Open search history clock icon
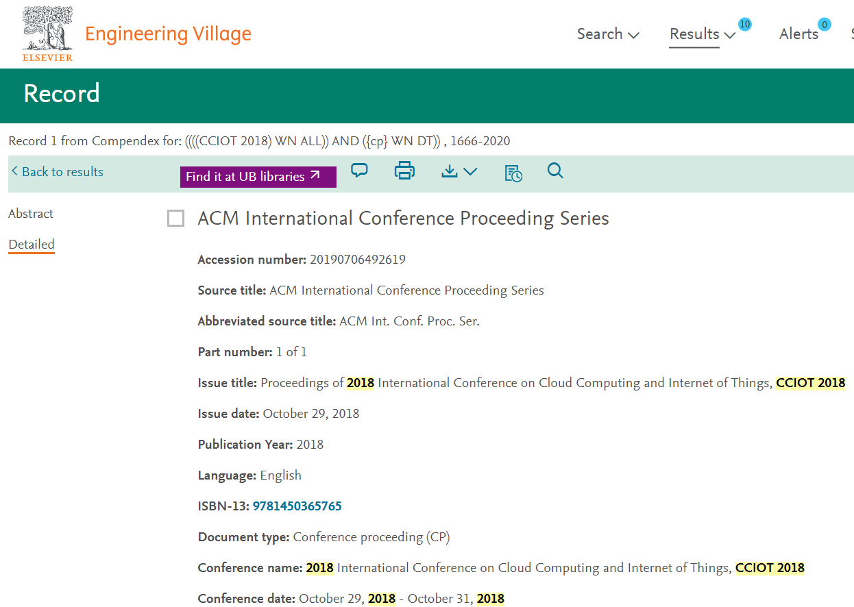The image size is (854, 607). coord(513,173)
